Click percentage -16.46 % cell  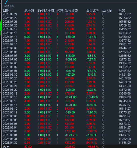coord(92,97)
